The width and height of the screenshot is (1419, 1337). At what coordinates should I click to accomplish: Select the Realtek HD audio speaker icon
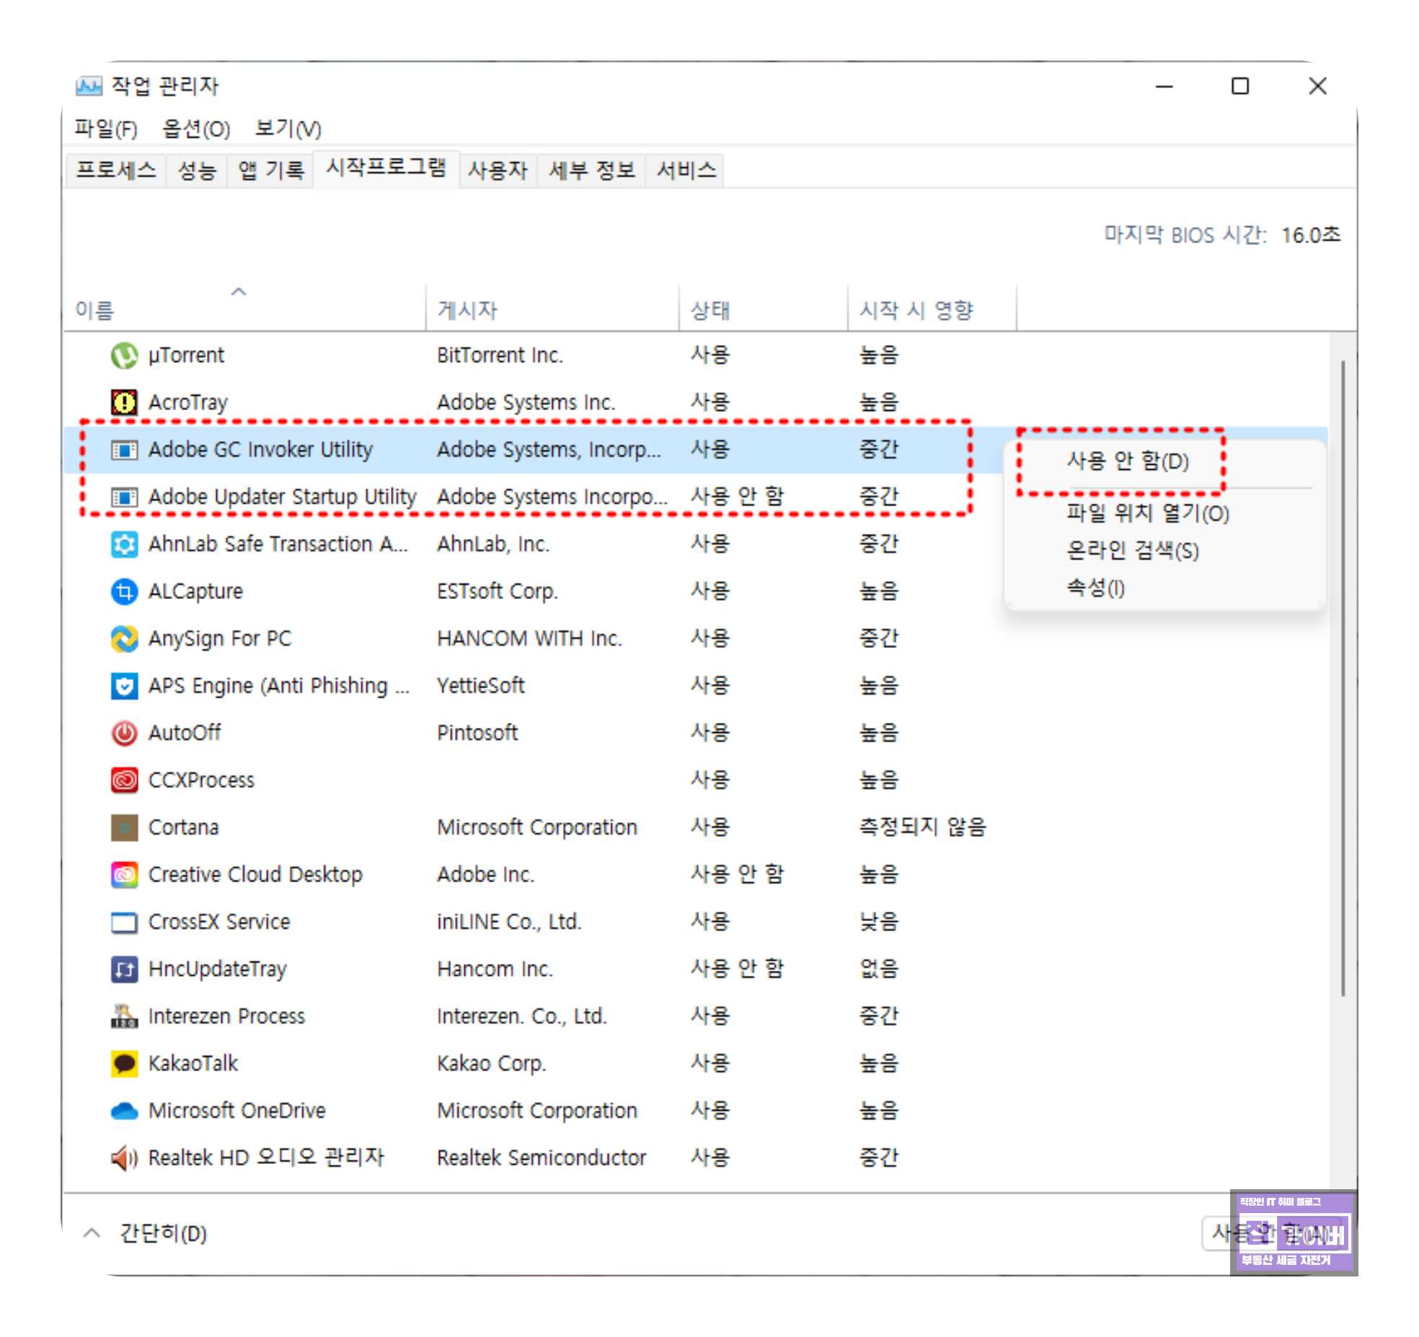pyautogui.click(x=124, y=1158)
